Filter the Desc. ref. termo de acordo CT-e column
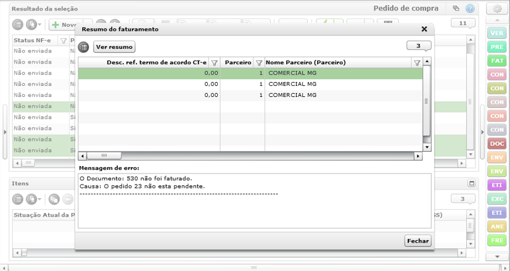Viewport: 510px width, 271px height. click(215, 63)
